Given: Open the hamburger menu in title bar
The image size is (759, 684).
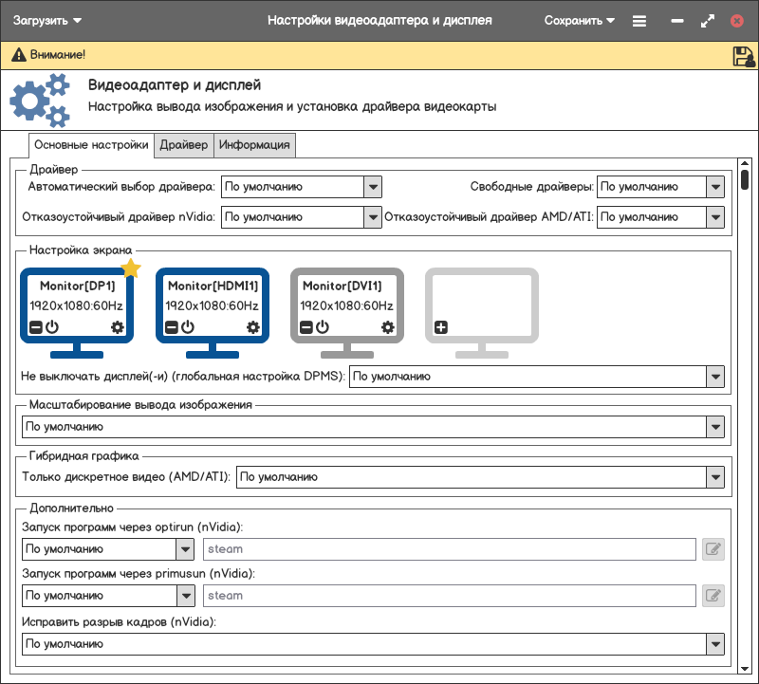Looking at the screenshot, I should [639, 21].
